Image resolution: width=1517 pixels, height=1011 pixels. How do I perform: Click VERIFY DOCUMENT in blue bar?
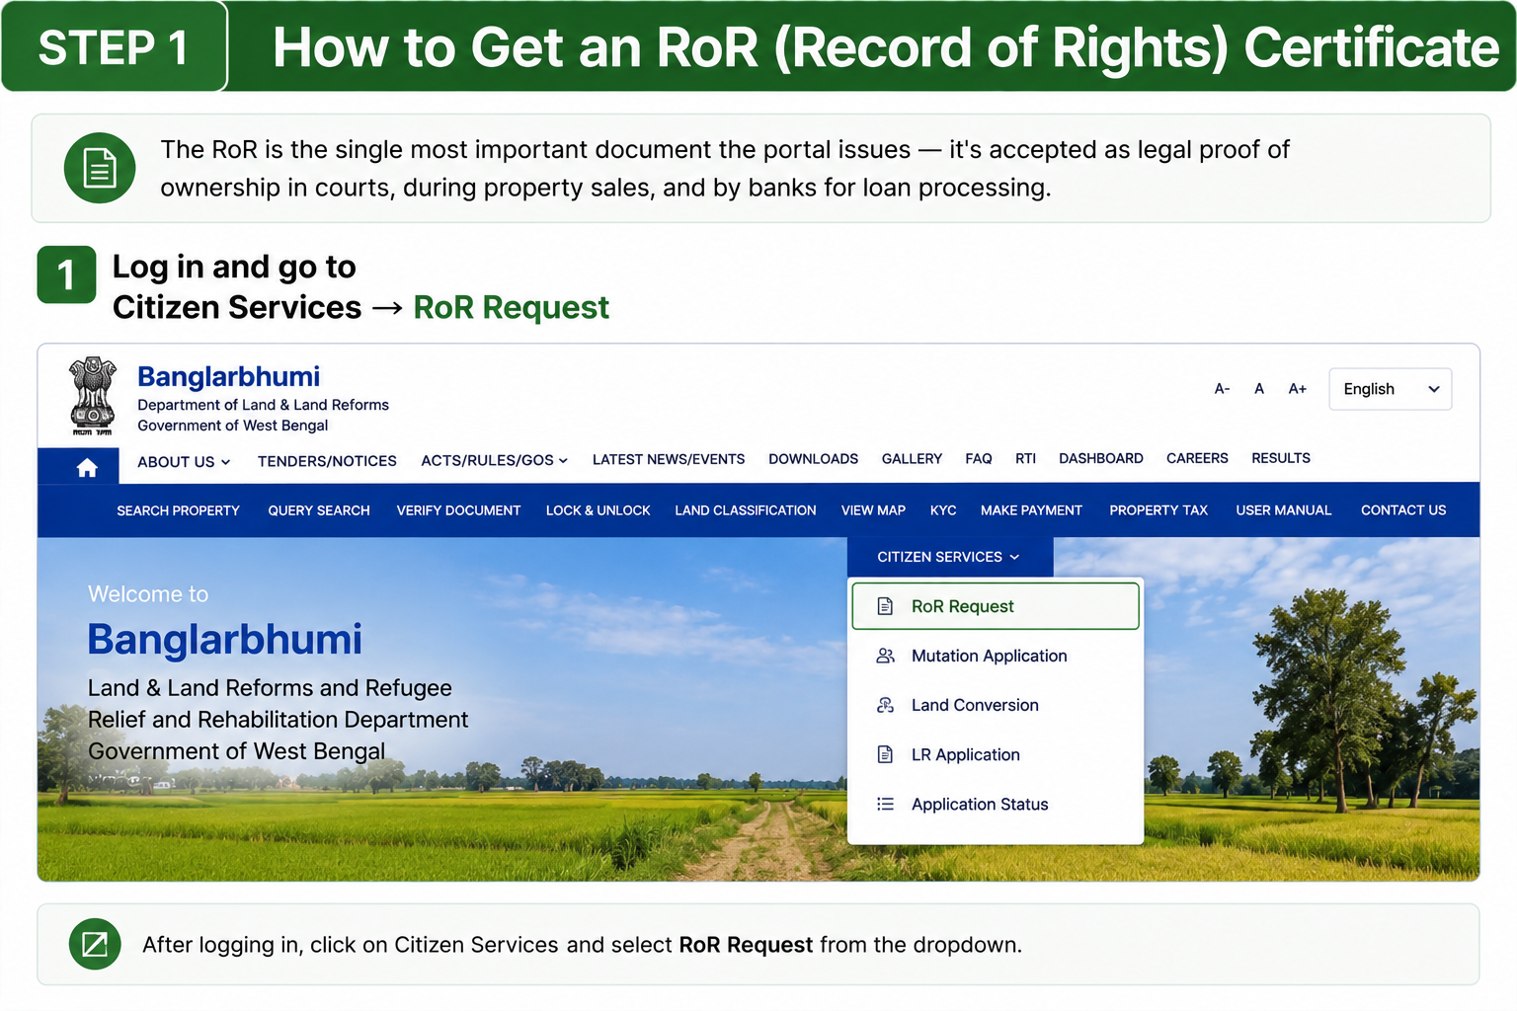click(x=458, y=510)
